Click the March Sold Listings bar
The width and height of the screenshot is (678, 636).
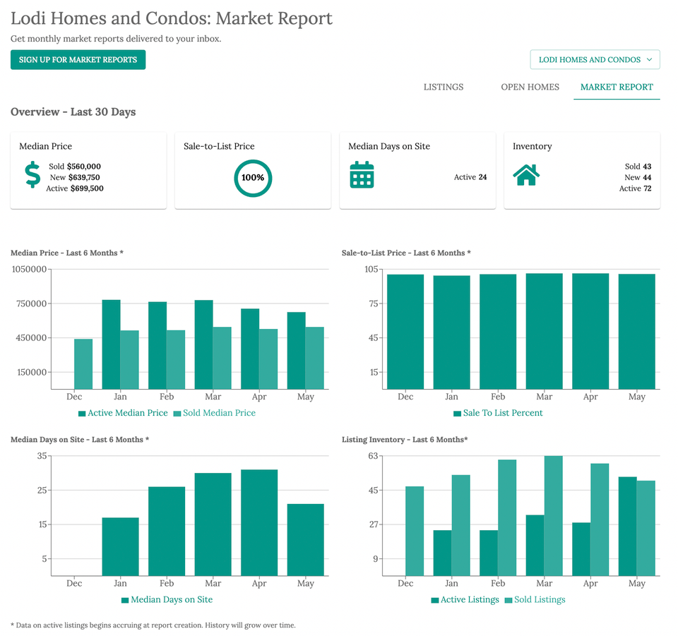coord(554,515)
